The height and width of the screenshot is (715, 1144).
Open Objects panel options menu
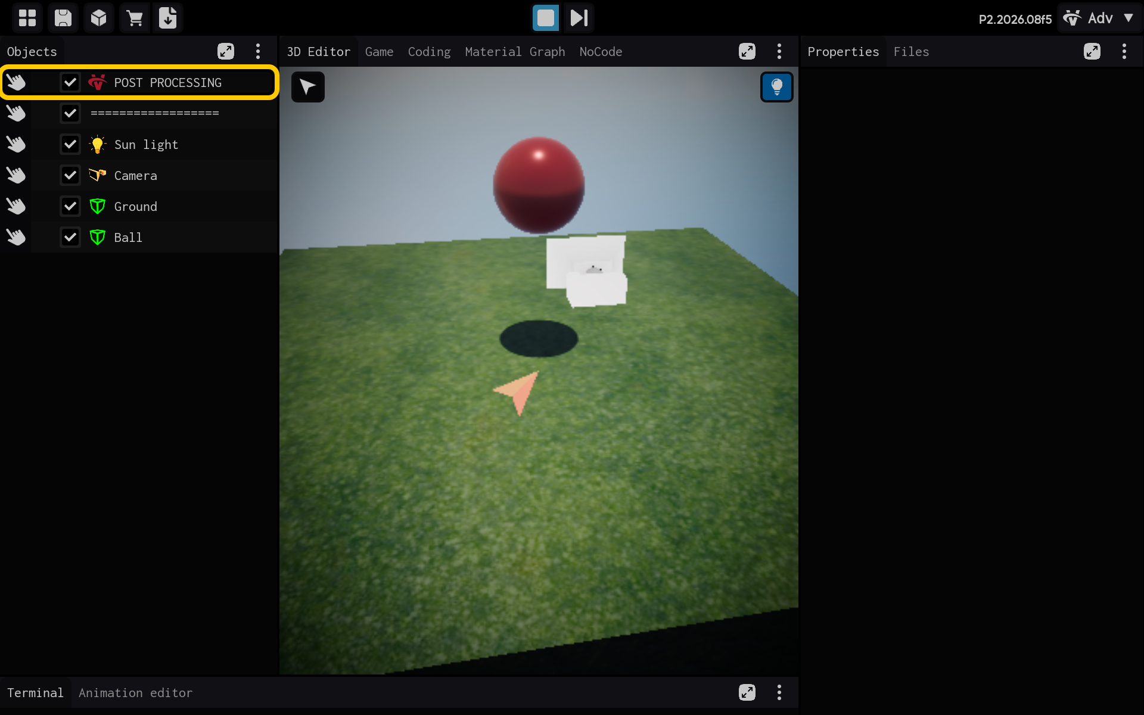258,51
